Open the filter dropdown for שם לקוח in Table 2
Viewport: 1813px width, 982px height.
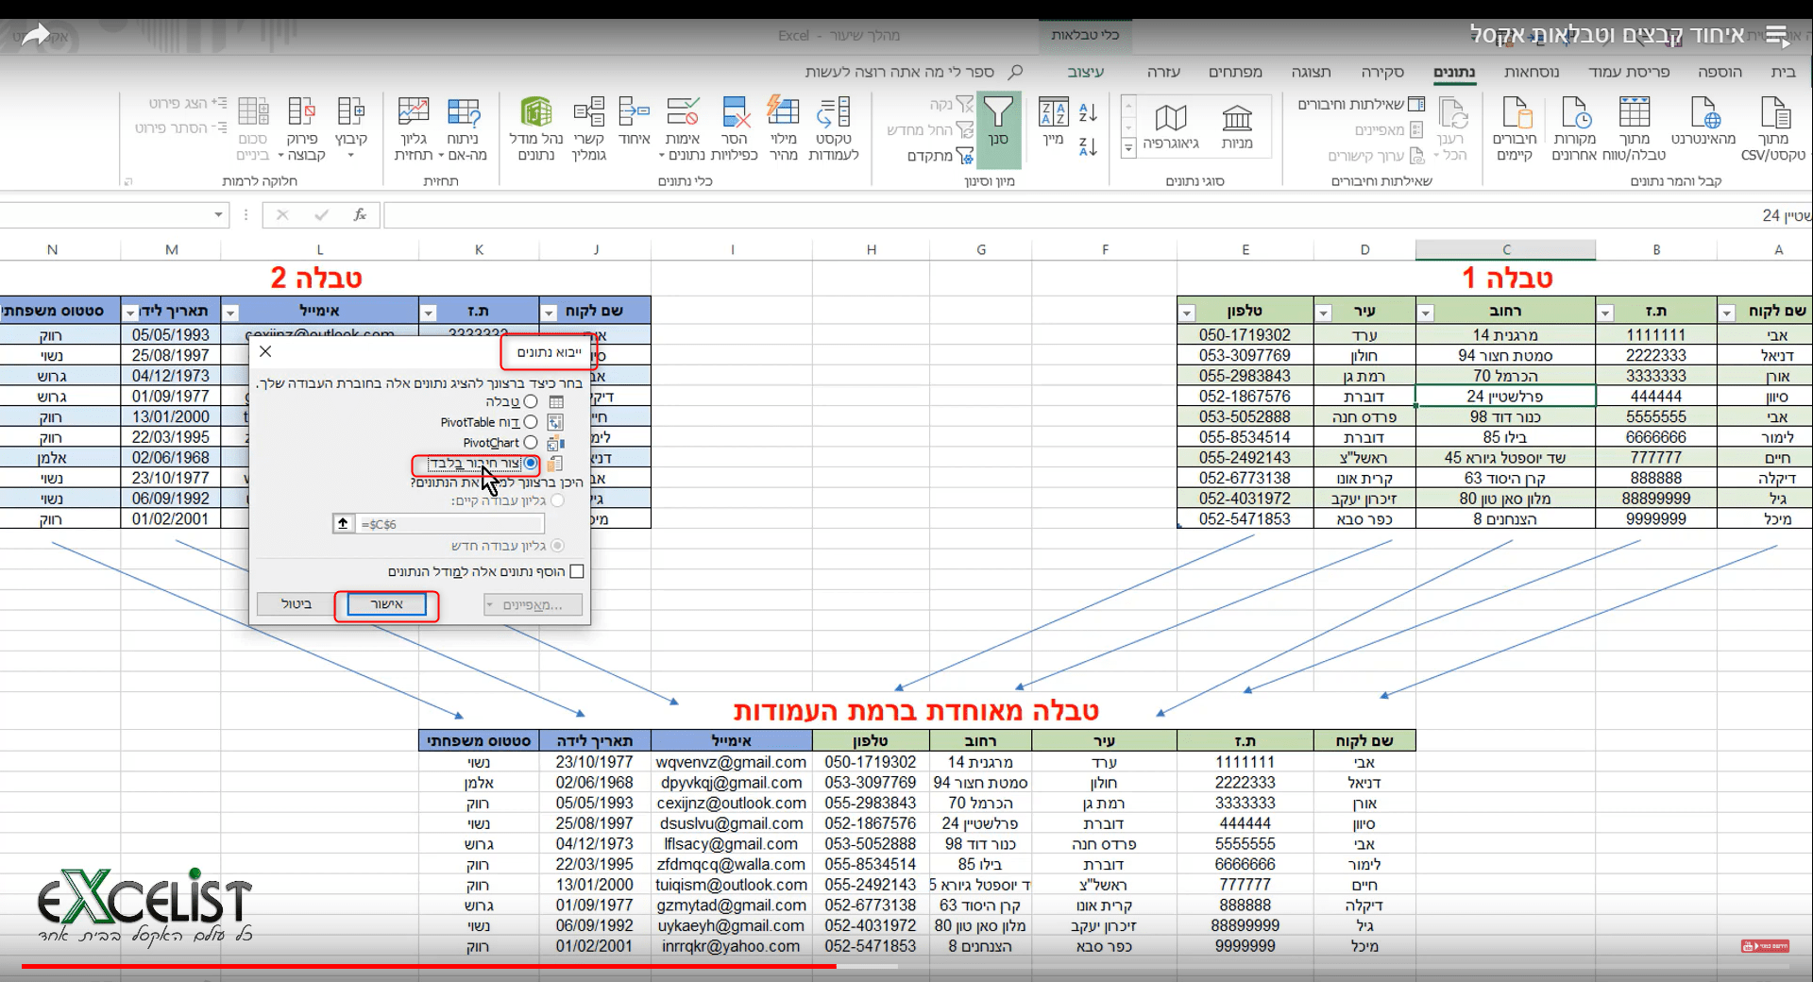tap(550, 313)
